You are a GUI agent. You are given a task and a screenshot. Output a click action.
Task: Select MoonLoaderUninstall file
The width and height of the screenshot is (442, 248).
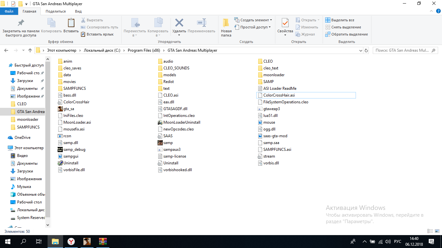pos(179,122)
